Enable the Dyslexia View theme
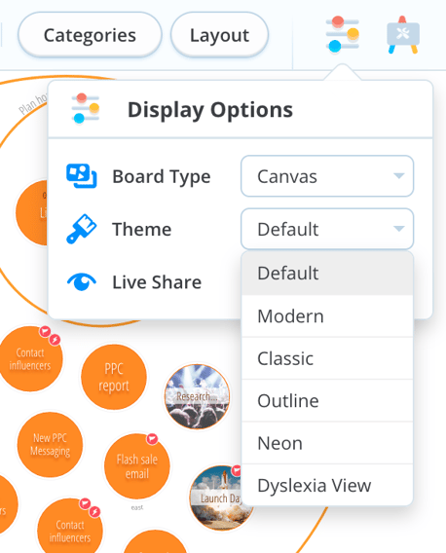Screen dimensions: 446x553 tap(327, 485)
